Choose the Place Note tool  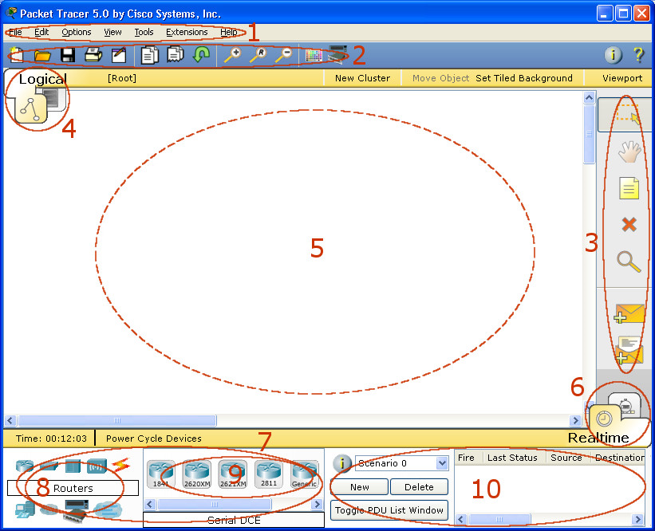629,188
